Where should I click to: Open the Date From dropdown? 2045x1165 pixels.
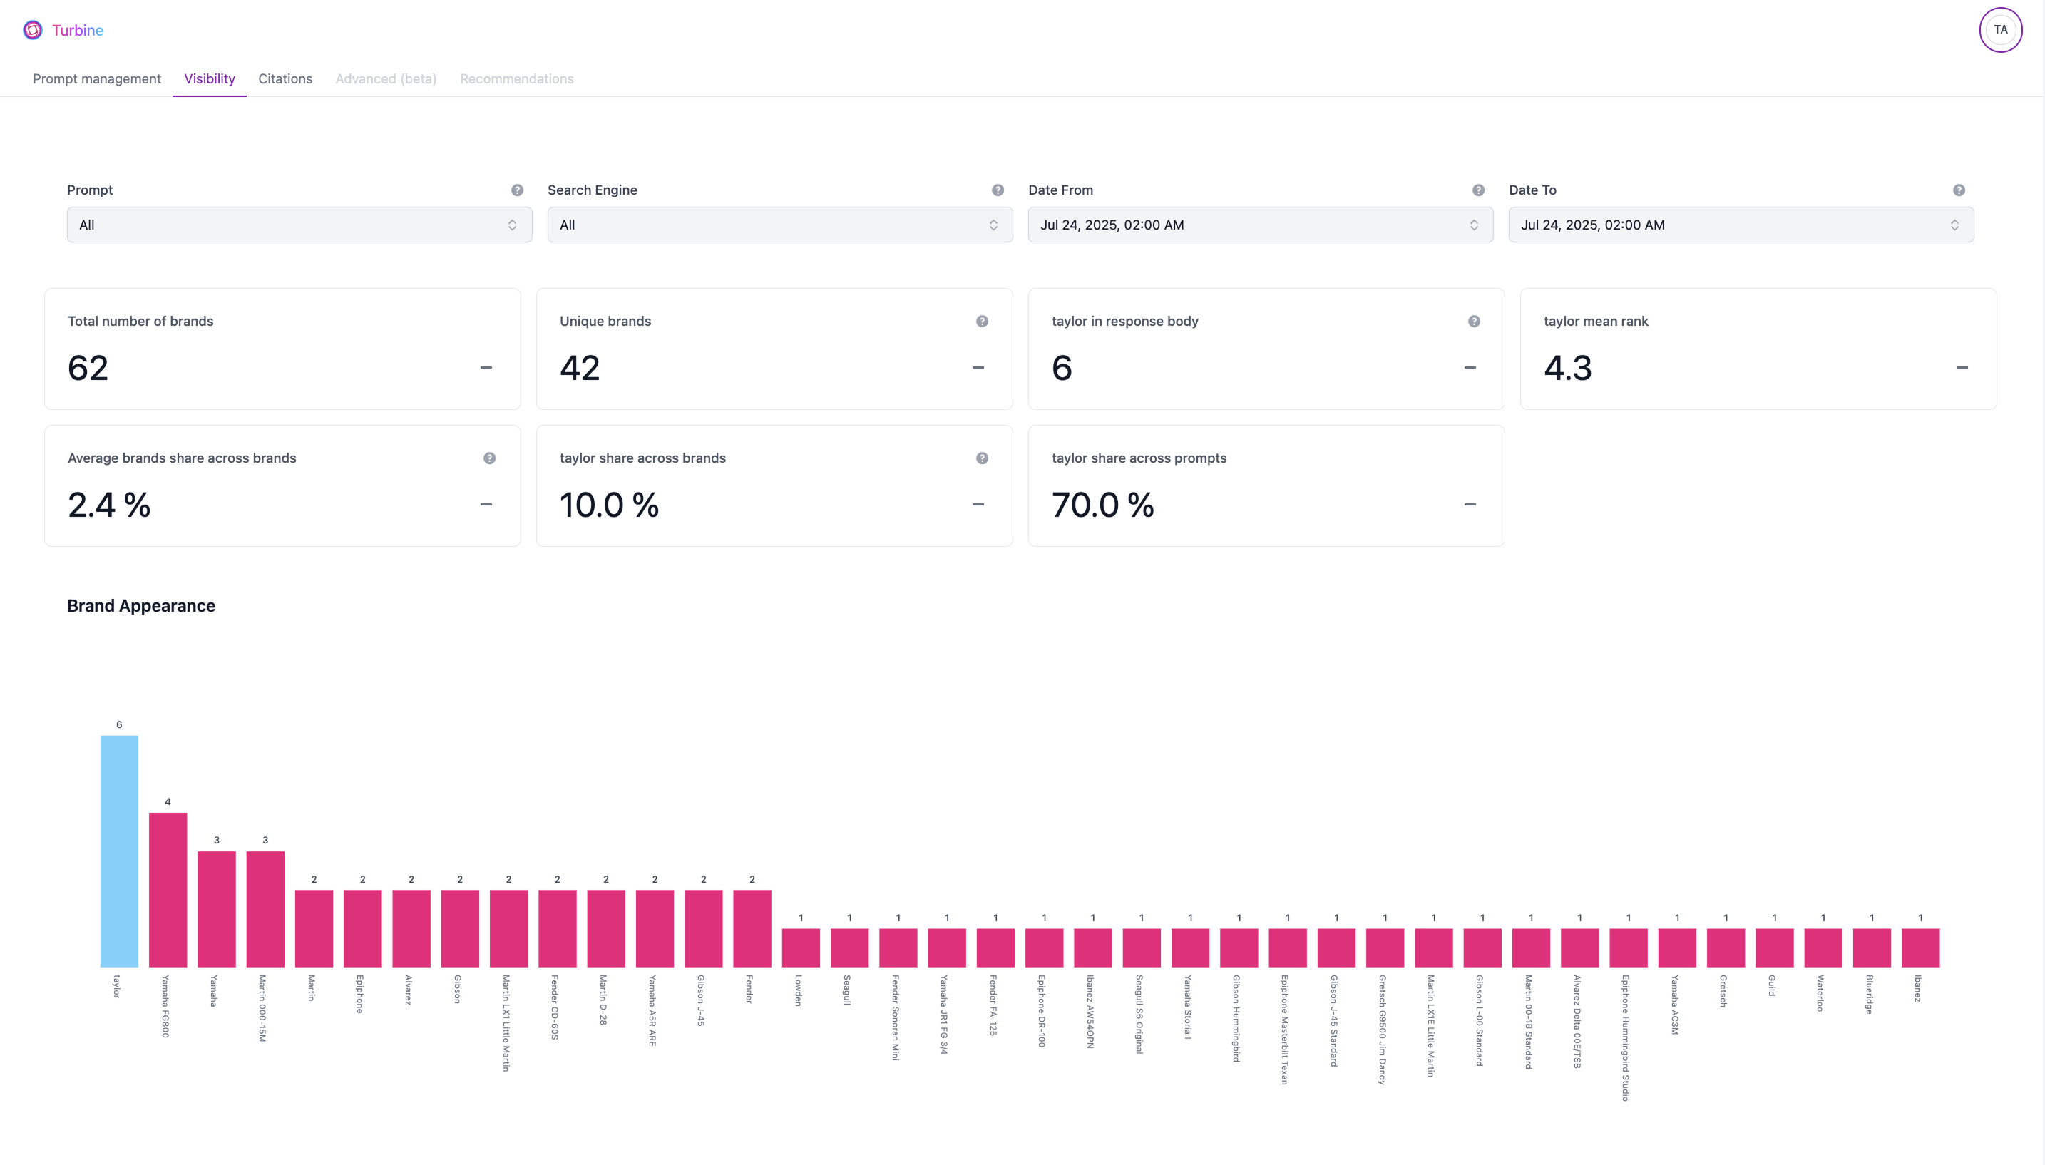1260,225
